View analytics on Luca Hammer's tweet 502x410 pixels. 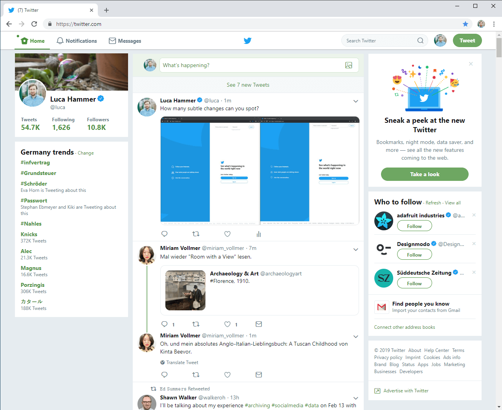(258, 234)
